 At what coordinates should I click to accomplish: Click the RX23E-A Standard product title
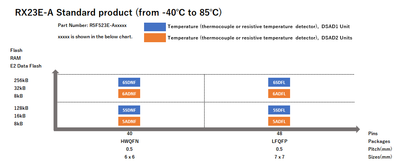(x=118, y=12)
